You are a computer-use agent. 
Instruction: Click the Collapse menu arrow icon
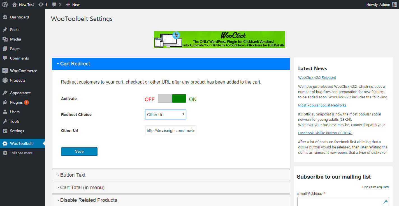point(5,153)
